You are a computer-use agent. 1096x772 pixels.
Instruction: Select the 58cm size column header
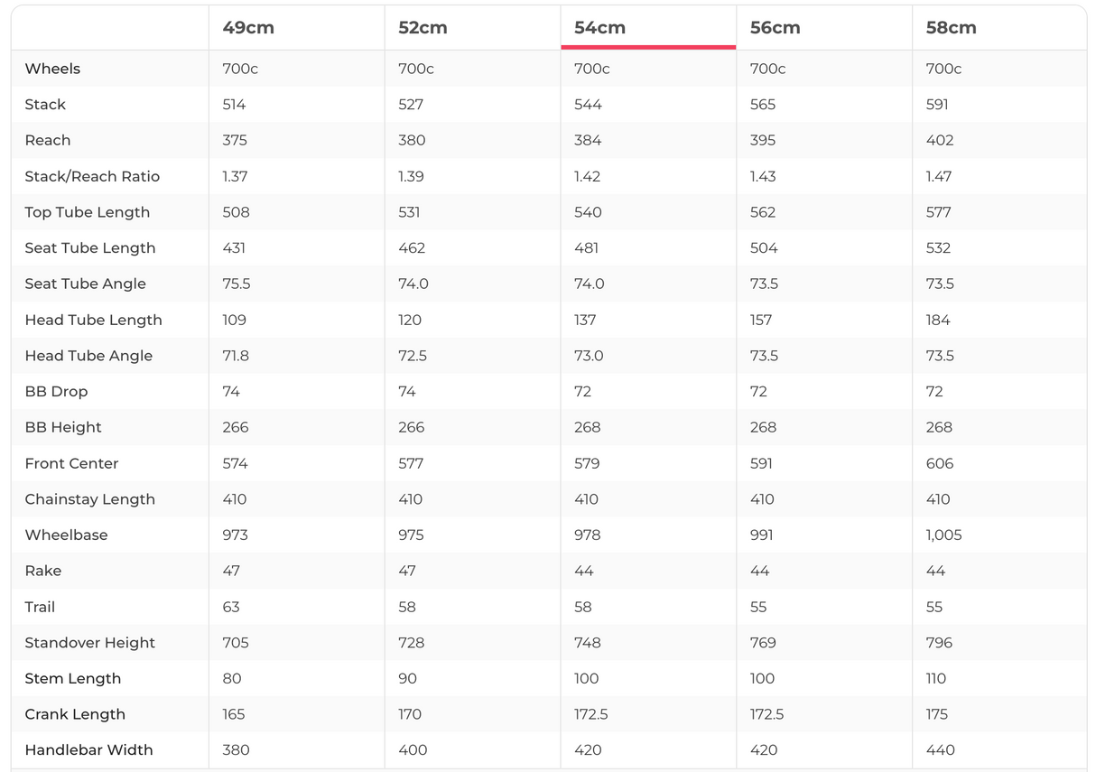(951, 28)
